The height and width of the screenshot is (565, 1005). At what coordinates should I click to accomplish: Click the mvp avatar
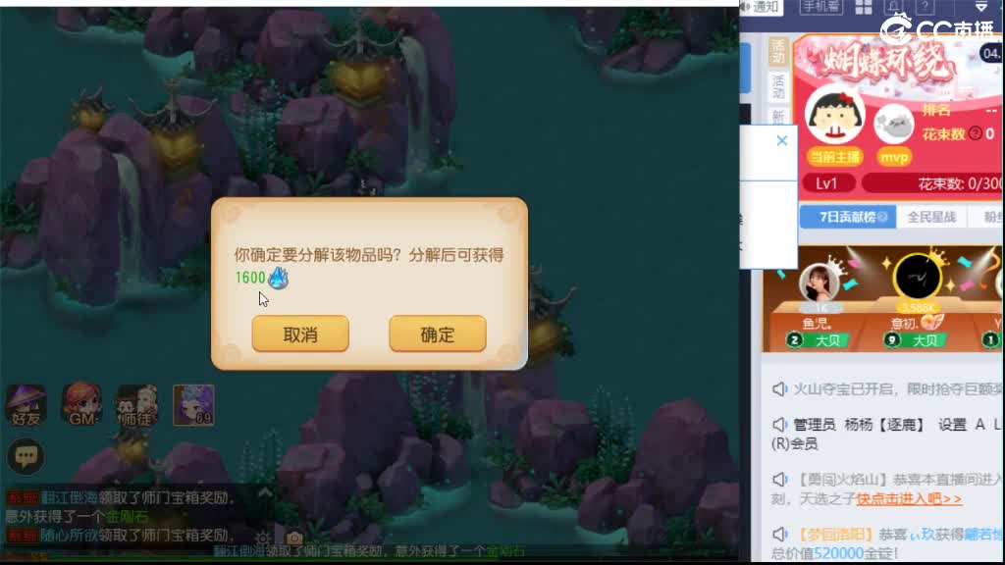[x=894, y=125]
